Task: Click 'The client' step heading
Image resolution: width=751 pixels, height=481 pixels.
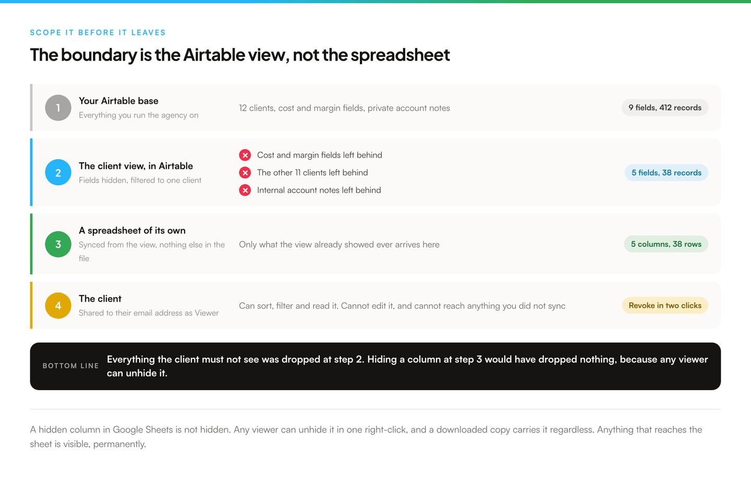Action: point(100,298)
